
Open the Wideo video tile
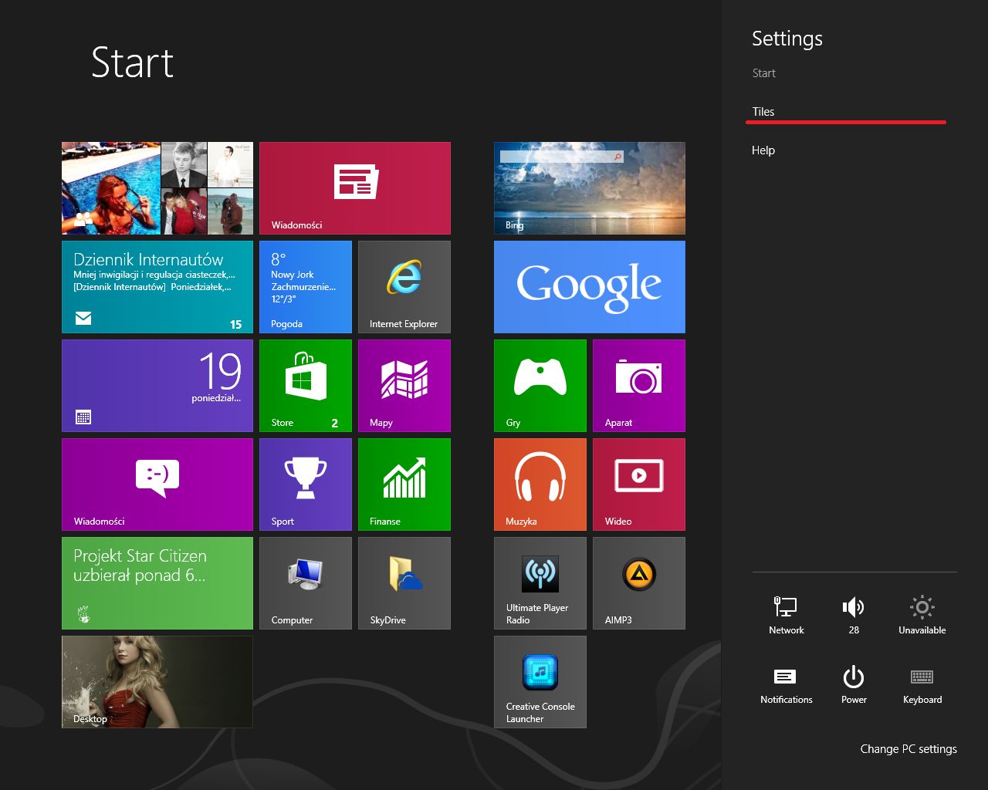(x=639, y=484)
